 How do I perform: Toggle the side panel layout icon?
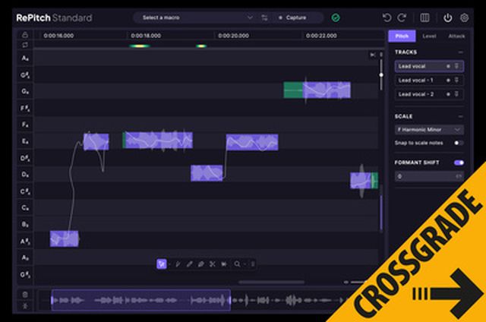point(424,17)
